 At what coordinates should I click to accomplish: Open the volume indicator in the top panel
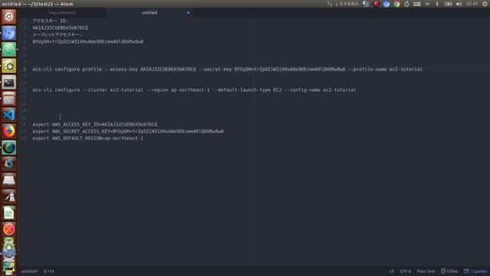coord(459,4)
